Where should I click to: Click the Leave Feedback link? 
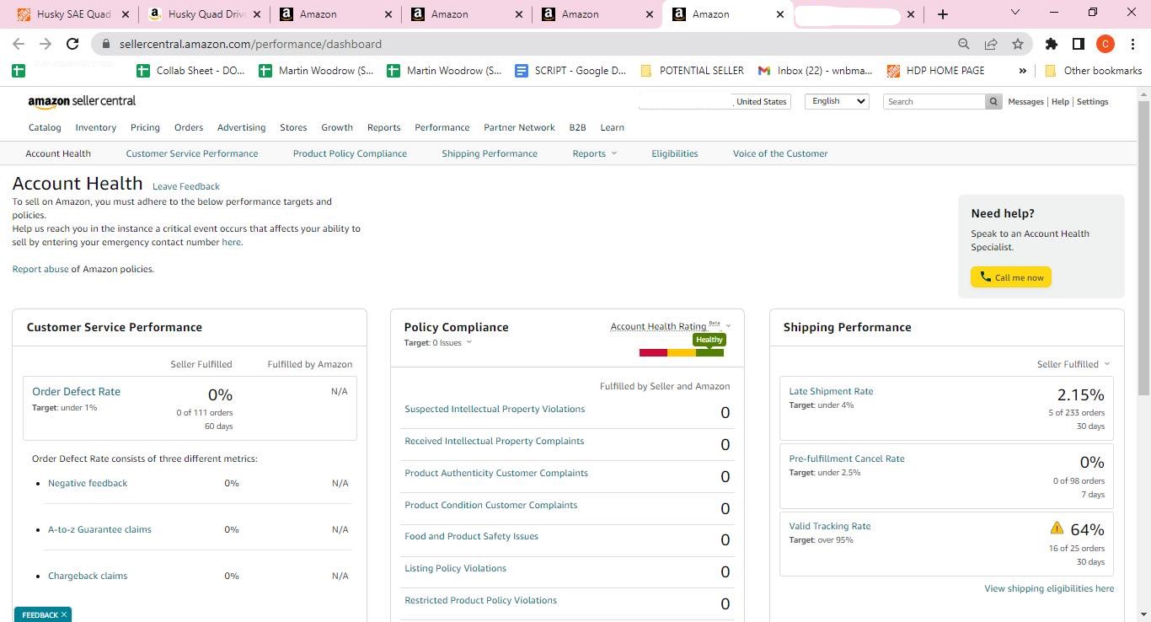186,186
